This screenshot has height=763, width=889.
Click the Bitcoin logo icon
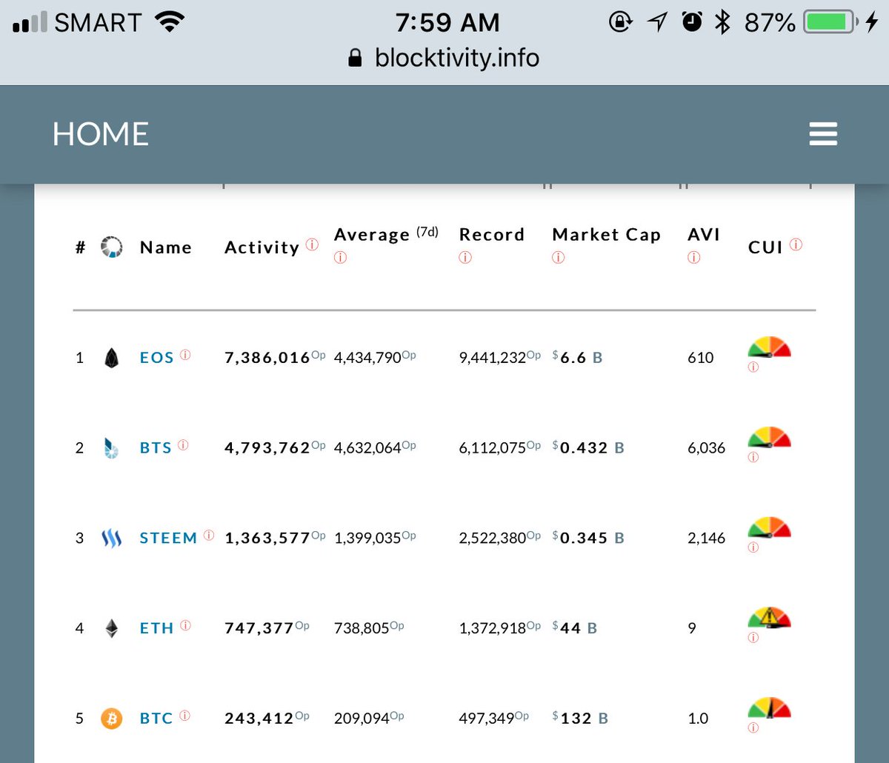click(112, 719)
